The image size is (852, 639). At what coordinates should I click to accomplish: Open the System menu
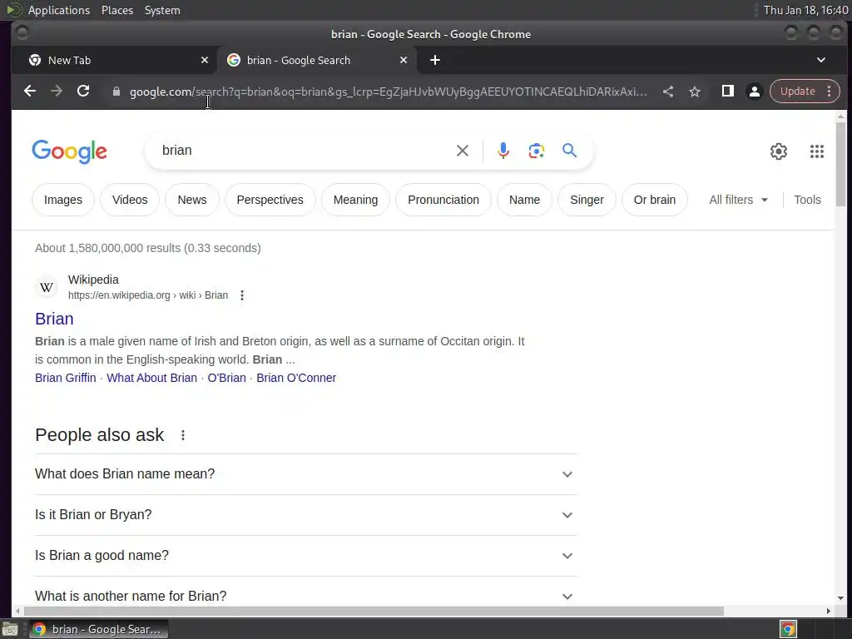[x=162, y=10]
